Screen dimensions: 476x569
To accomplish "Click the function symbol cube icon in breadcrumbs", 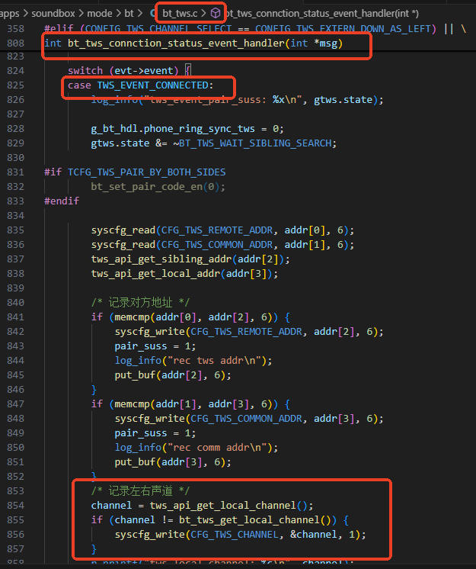I will pos(216,14).
